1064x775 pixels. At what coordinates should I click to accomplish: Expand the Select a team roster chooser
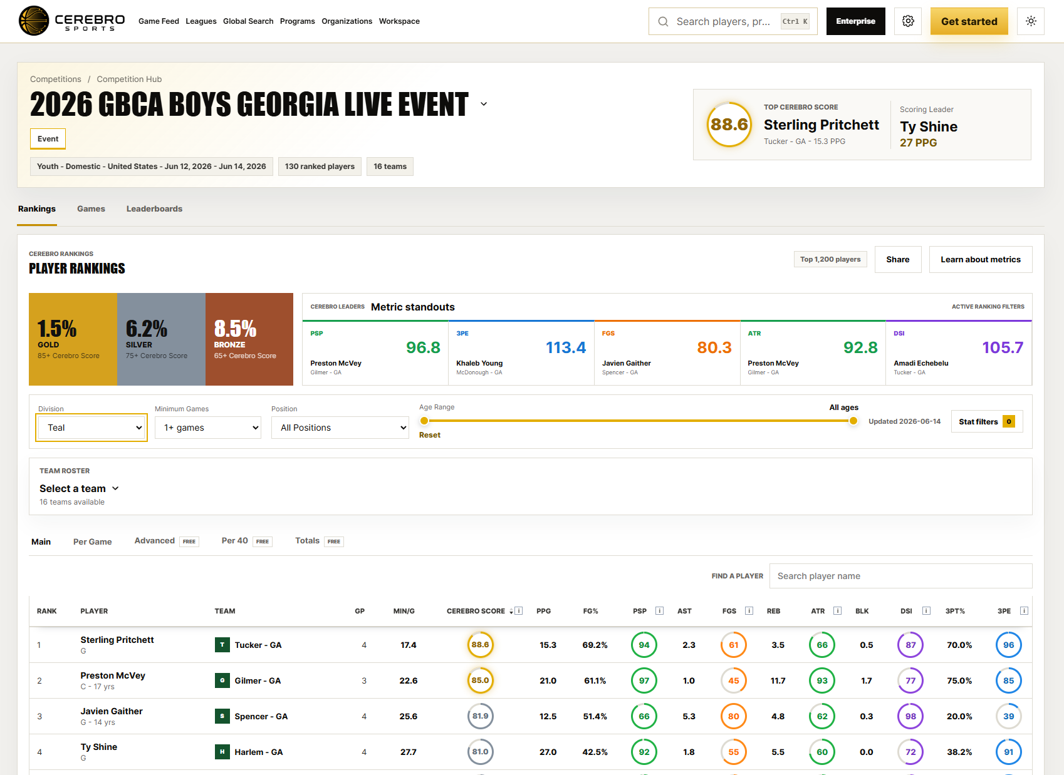pyautogui.click(x=80, y=488)
